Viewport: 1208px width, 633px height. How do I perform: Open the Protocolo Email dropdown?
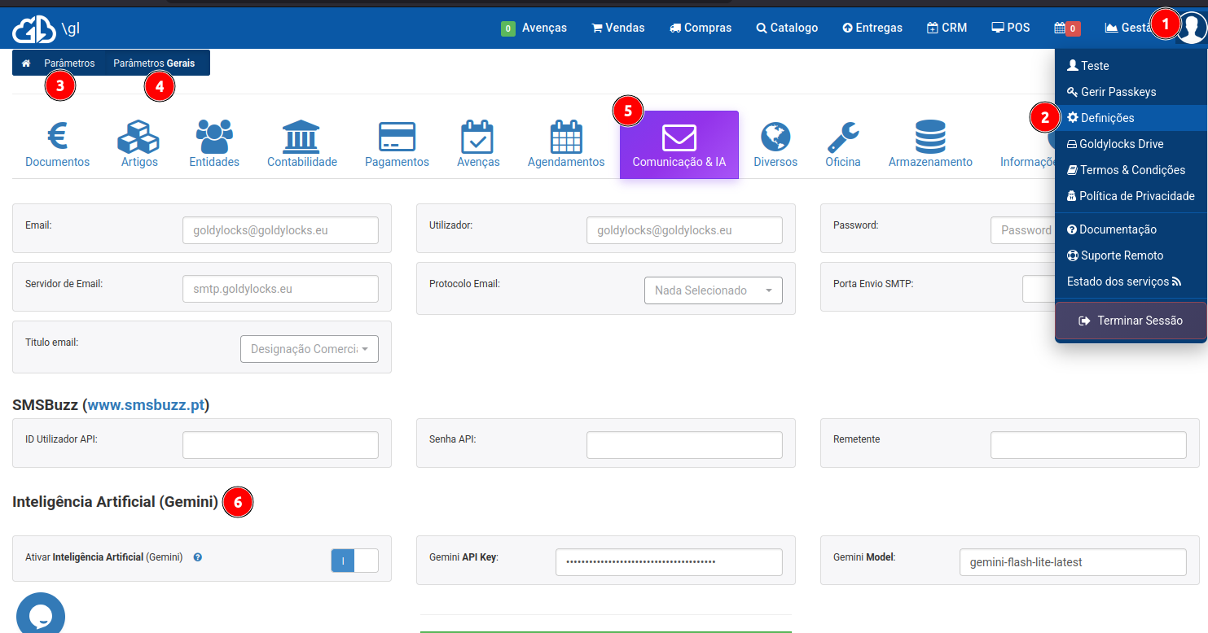tap(714, 290)
